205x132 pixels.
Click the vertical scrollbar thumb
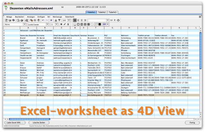[201, 51]
